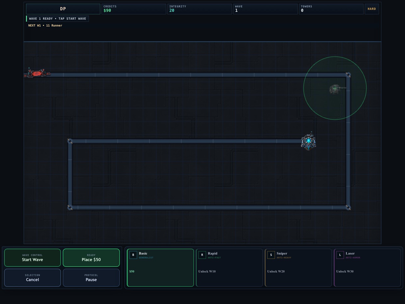Click the HARD difficulty badge

[372, 9]
